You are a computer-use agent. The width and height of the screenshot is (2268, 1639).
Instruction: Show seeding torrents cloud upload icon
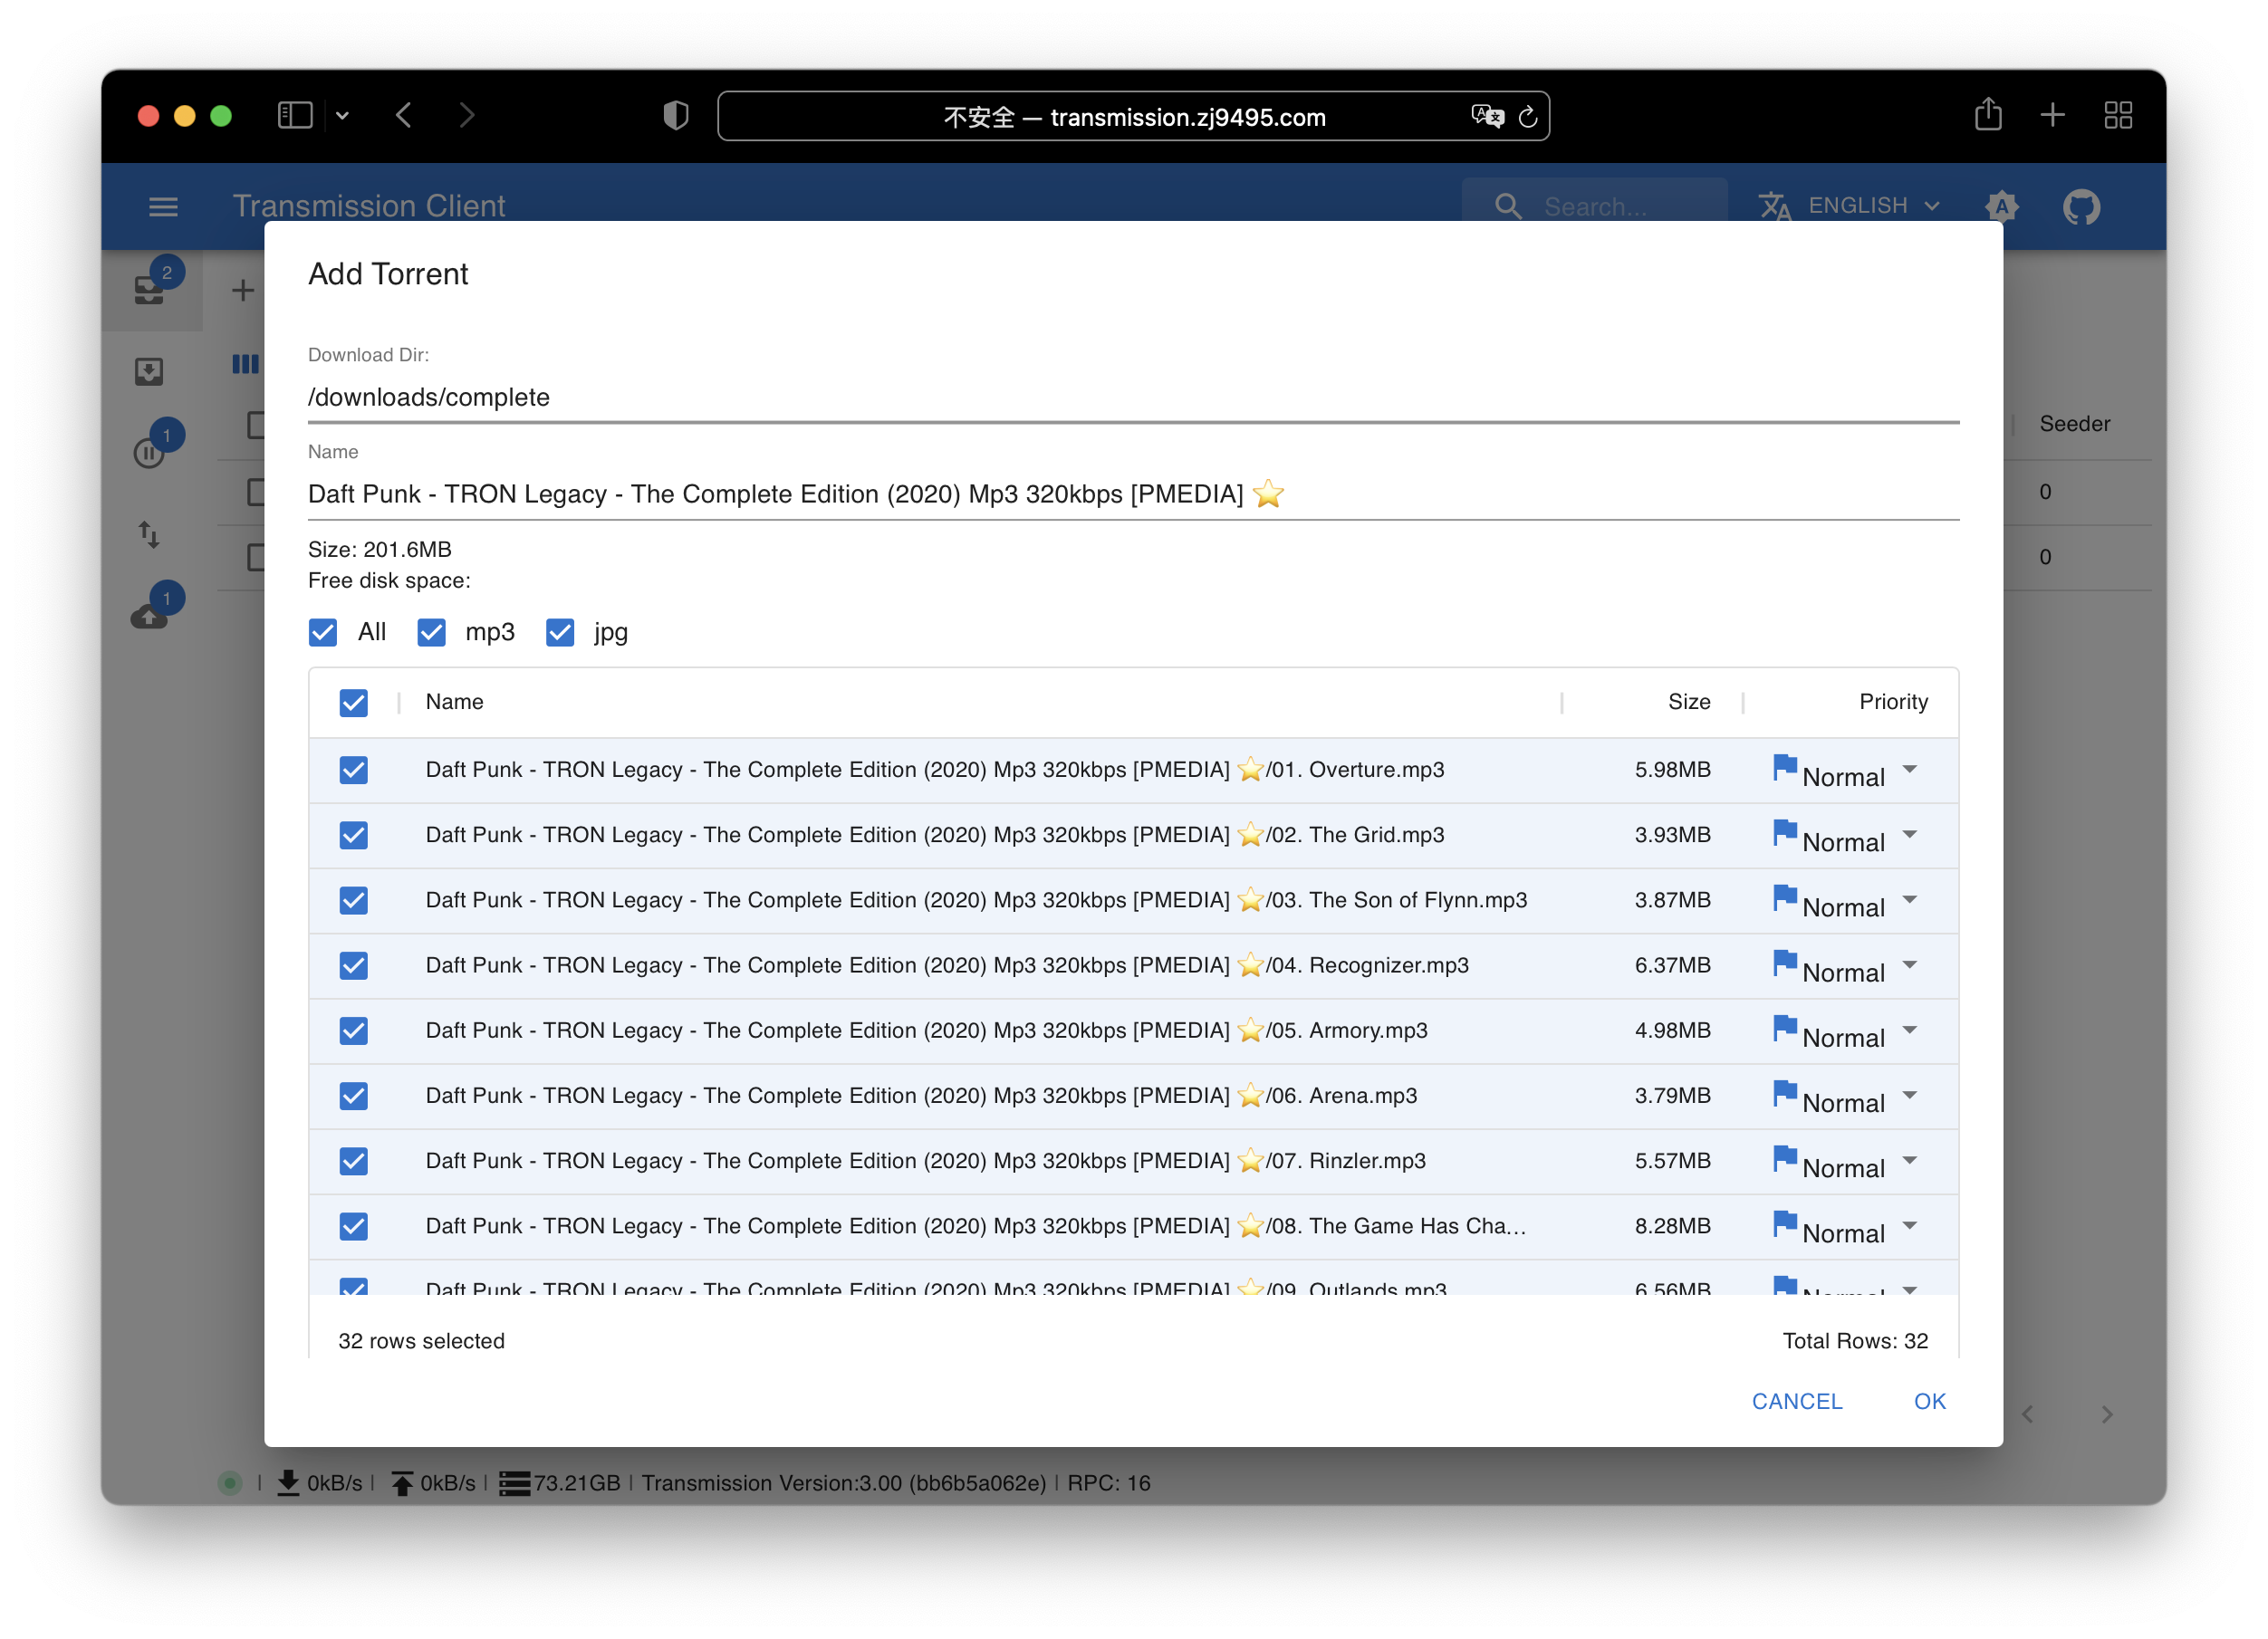[x=149, y=616]
